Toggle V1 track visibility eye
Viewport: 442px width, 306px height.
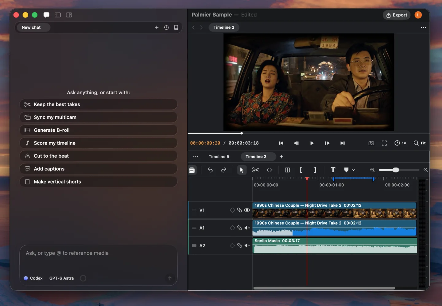[247, 210]
